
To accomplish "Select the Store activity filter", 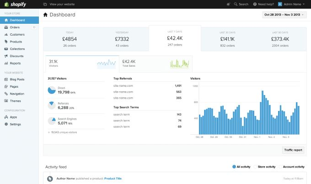I will tap(255, 167).
